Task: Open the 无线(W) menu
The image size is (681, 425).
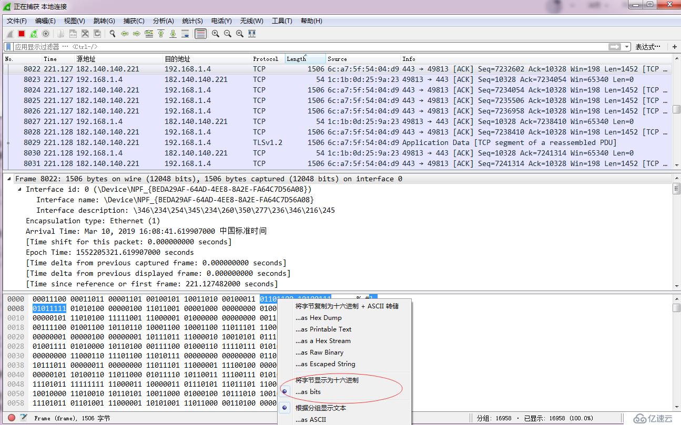Action: [x=251, y=21]
